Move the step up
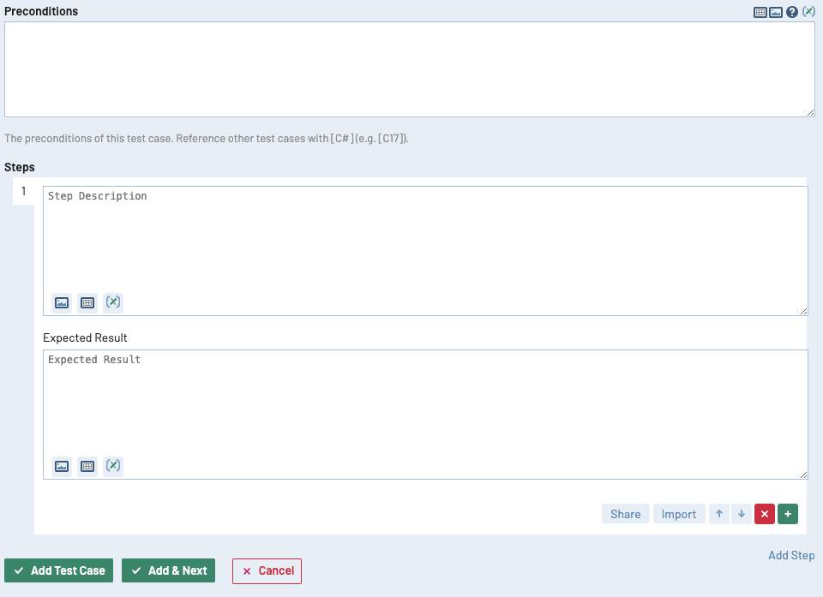 (718, 513)
